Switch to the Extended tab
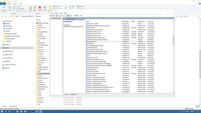Screen dimensions: 201x113 click(x=67, y=94)
